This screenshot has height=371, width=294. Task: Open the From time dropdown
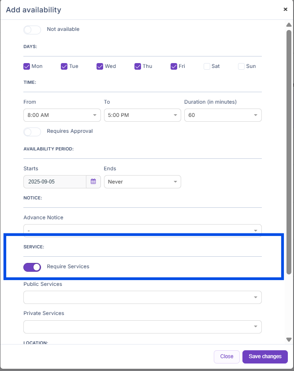coord(62,115)
